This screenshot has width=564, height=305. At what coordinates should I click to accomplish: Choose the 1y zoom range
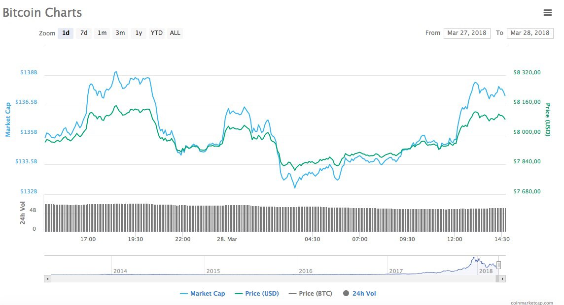point(139,33)
